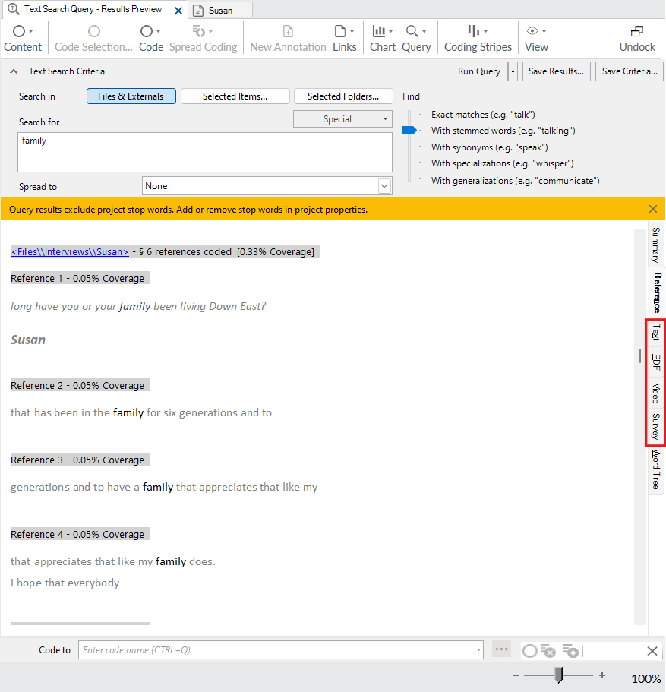
Task: Open the Run Query split dropdown arrow
Action: 513,71
